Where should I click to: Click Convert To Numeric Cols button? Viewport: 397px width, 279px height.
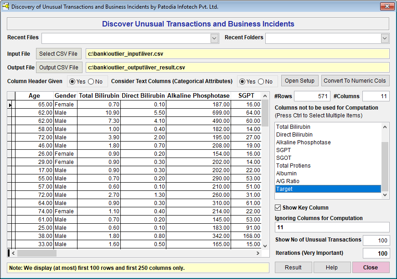[x=355, y=81]
